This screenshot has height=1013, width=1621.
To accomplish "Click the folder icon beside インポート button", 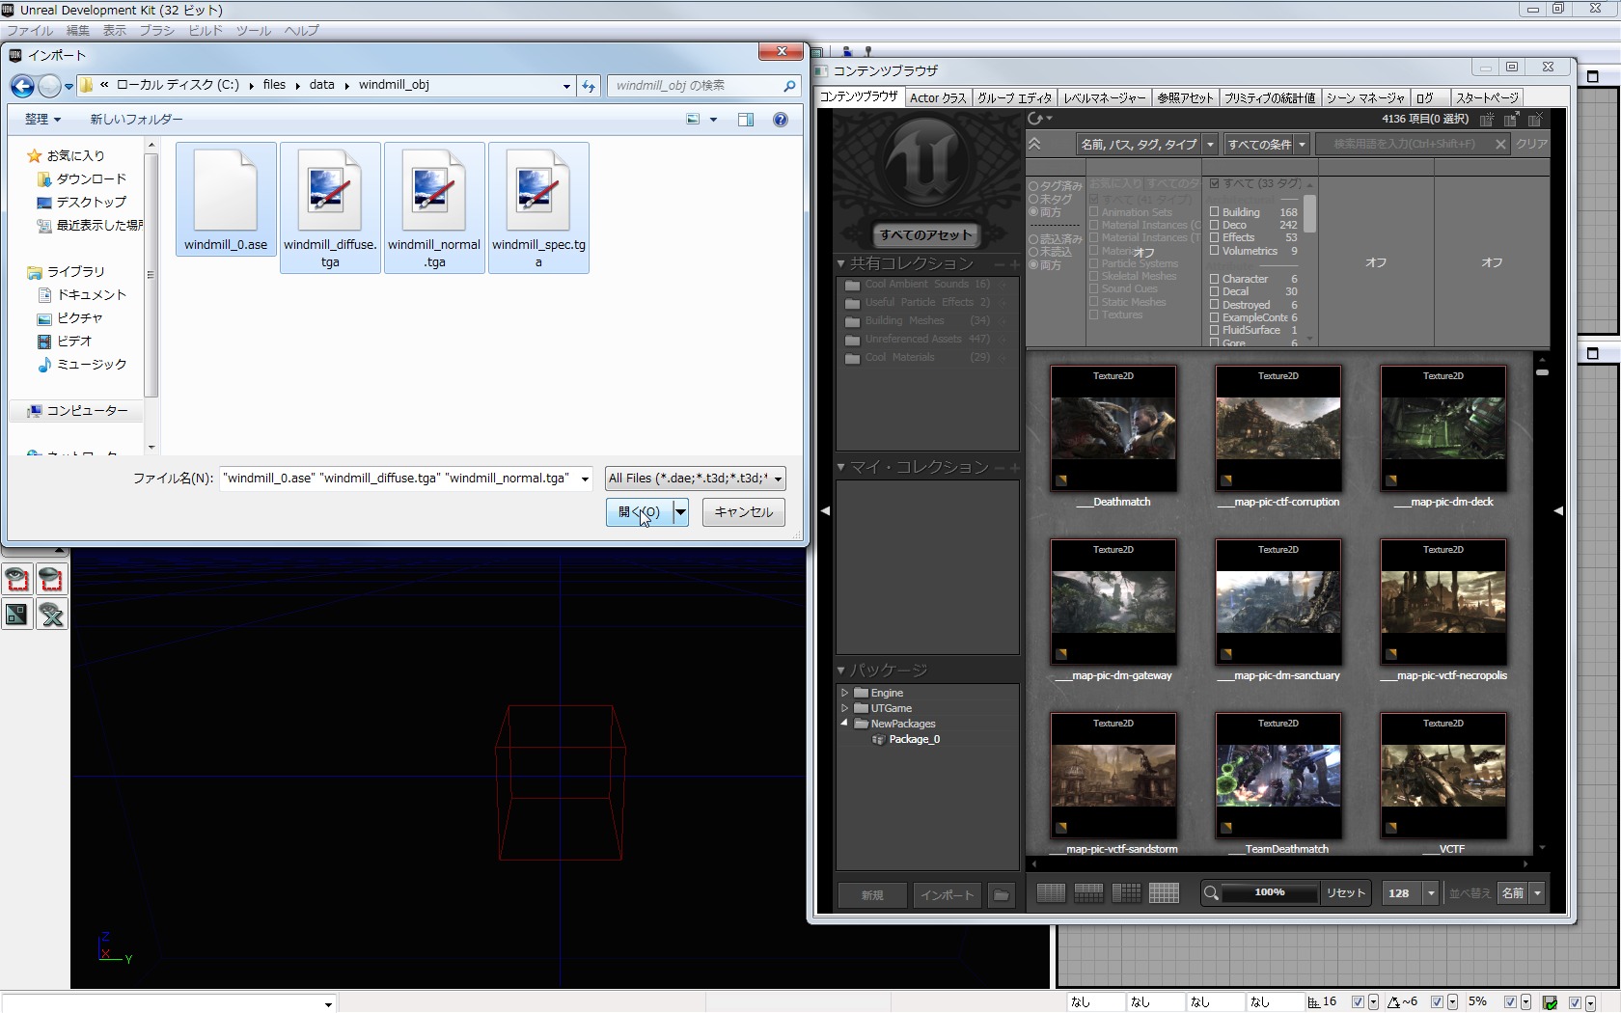I will [1002, 895].
